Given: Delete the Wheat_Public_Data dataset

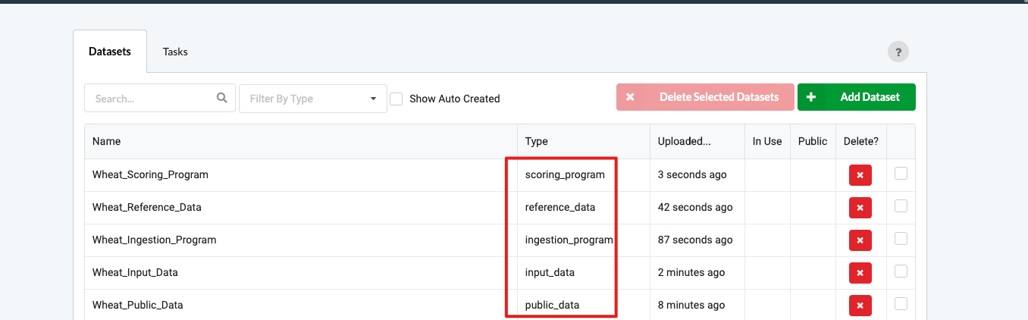Looking at the screenshot, I should click(860, 306).
